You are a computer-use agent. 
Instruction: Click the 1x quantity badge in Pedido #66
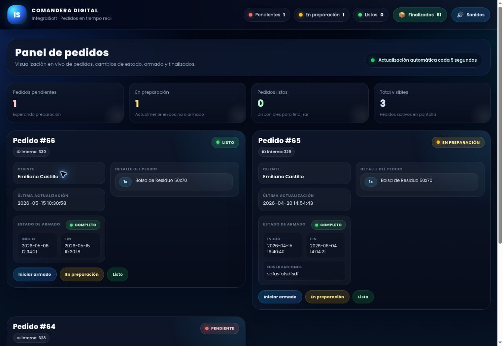125,182
